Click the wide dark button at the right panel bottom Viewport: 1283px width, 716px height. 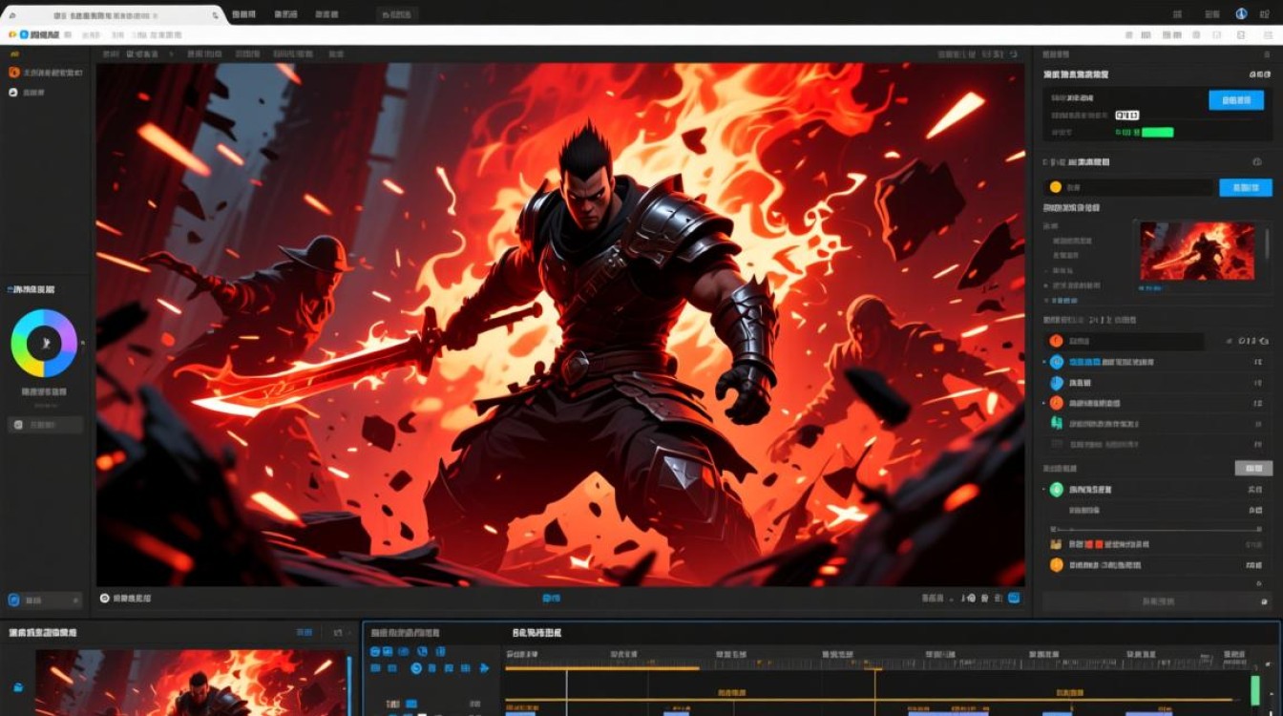coord(1156,601)
